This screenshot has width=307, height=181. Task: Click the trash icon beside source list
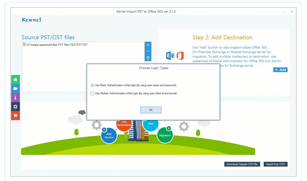pyautogui.click(x=148, y=58)
